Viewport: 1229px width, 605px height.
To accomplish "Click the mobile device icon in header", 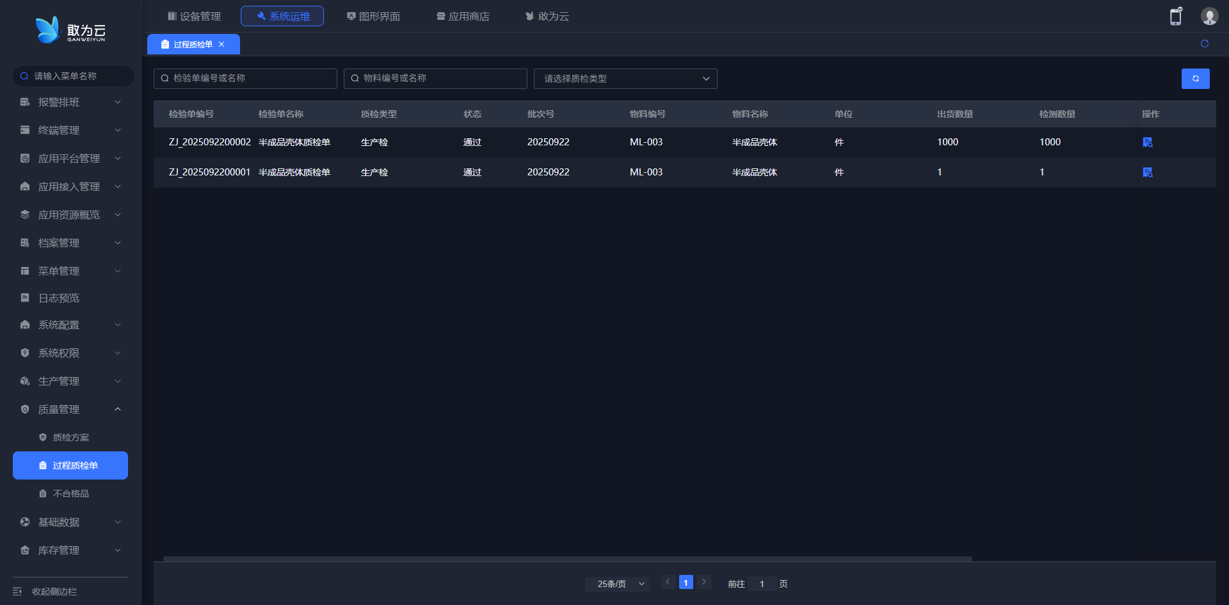I will coord(1176,17).
